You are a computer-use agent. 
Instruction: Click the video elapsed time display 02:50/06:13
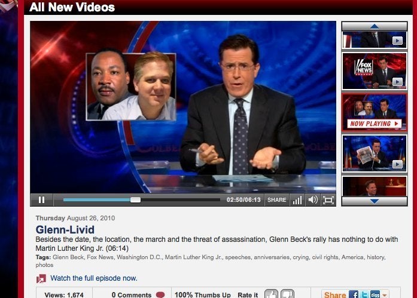tap(243, 200)
